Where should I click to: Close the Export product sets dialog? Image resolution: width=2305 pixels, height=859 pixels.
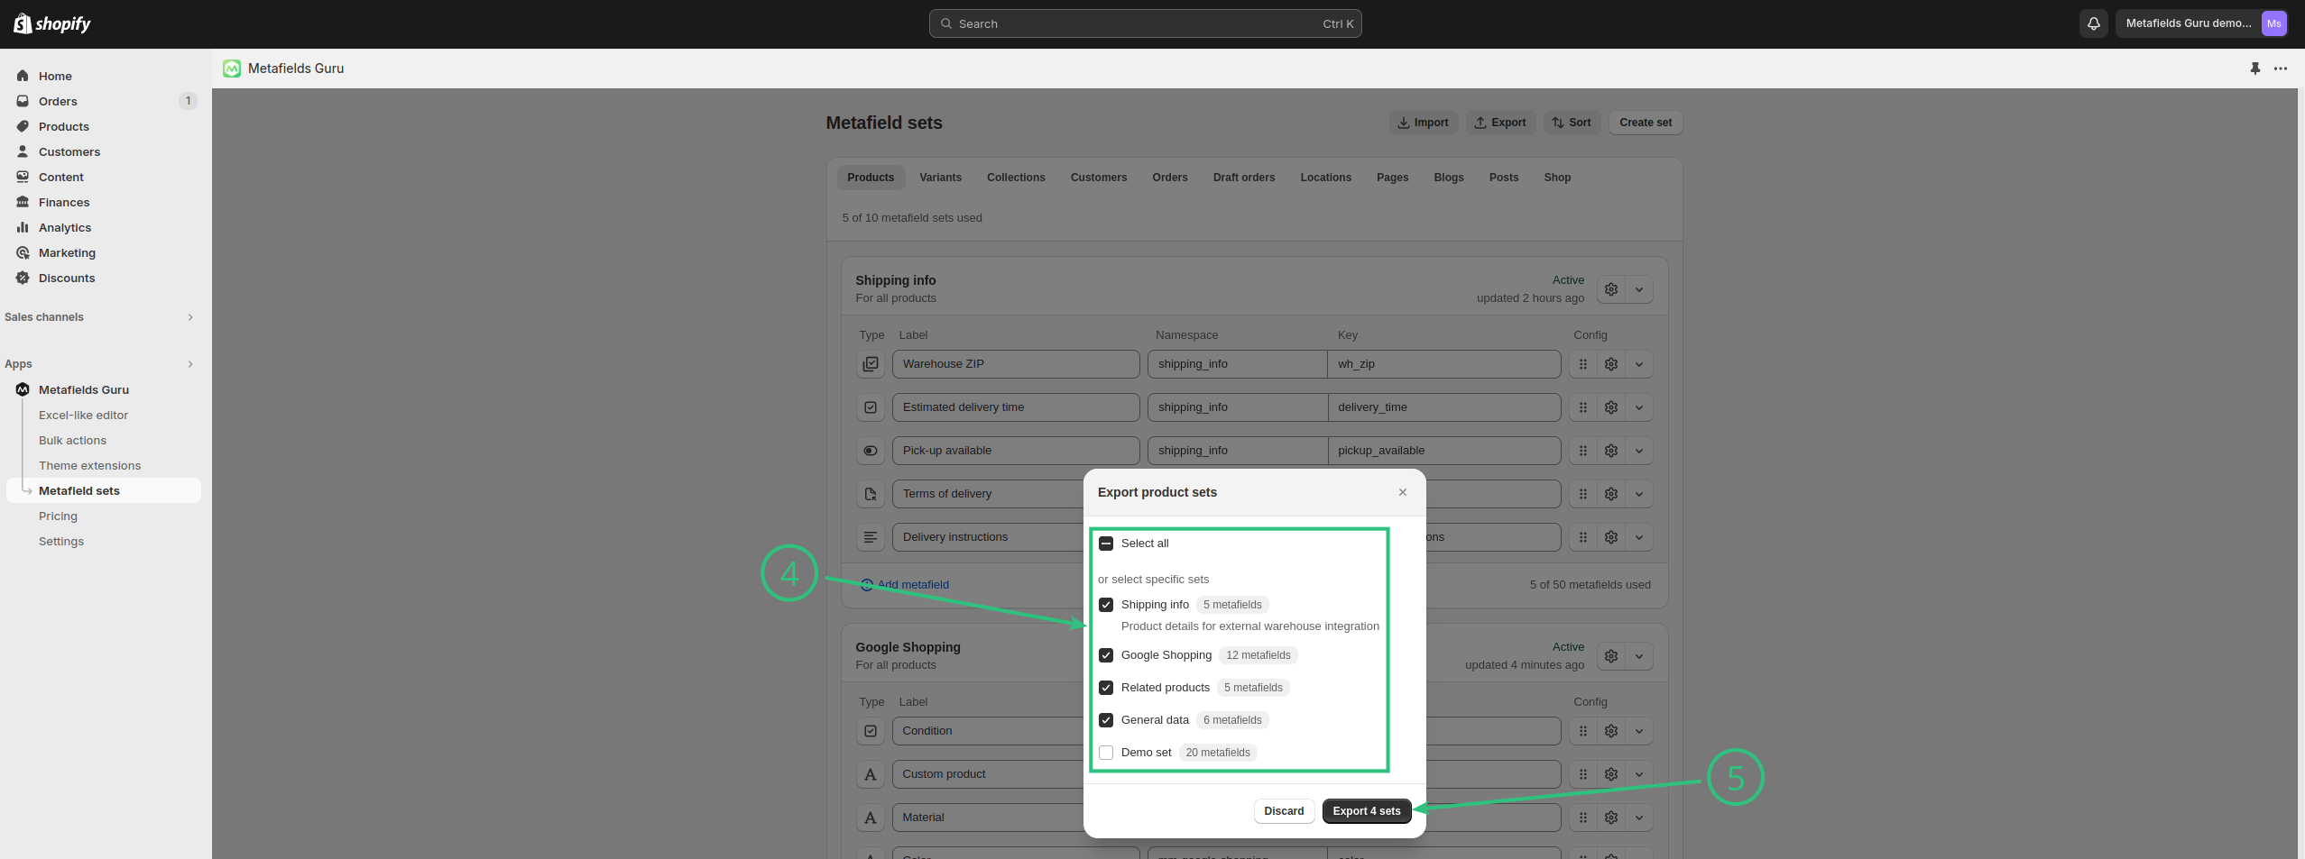(x=1402, y=492)
